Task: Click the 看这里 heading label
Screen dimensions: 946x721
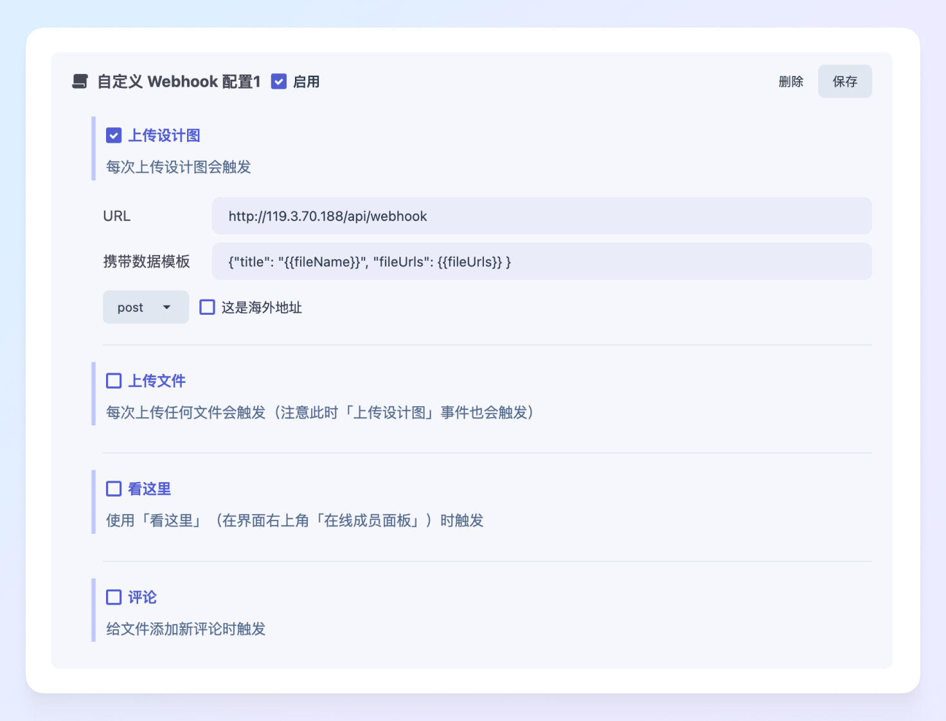Action: (150, 489)
